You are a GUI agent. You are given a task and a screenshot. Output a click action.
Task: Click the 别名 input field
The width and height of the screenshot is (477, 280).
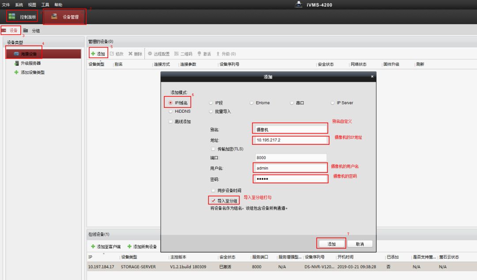(290, 129)
